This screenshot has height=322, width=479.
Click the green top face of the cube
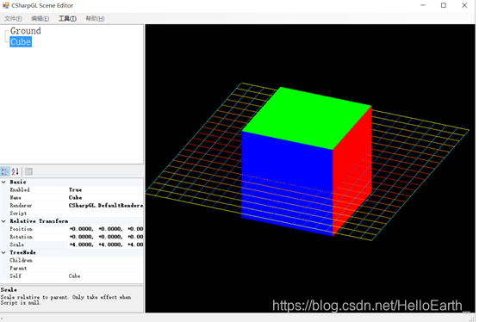point(307,118)
